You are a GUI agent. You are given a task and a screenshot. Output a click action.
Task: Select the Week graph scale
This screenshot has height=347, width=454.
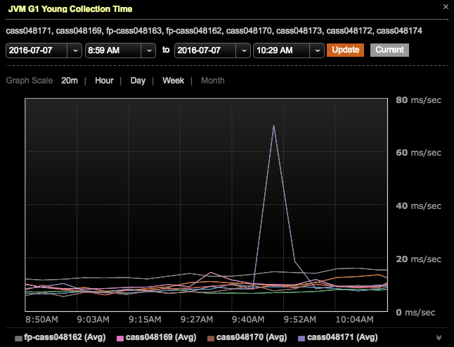click(173, 81)
